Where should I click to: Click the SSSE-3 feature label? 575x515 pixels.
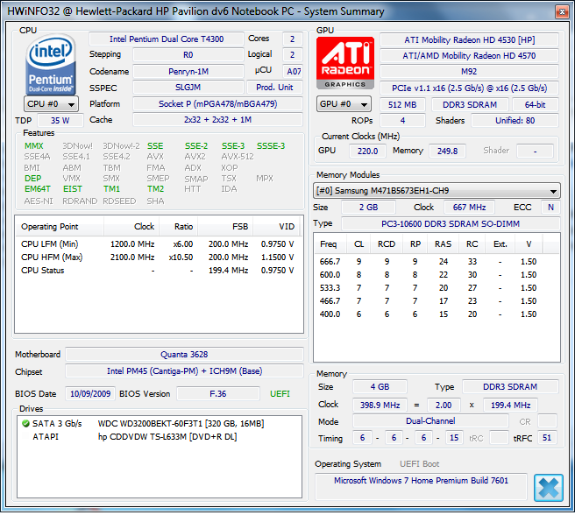[271, 146]
